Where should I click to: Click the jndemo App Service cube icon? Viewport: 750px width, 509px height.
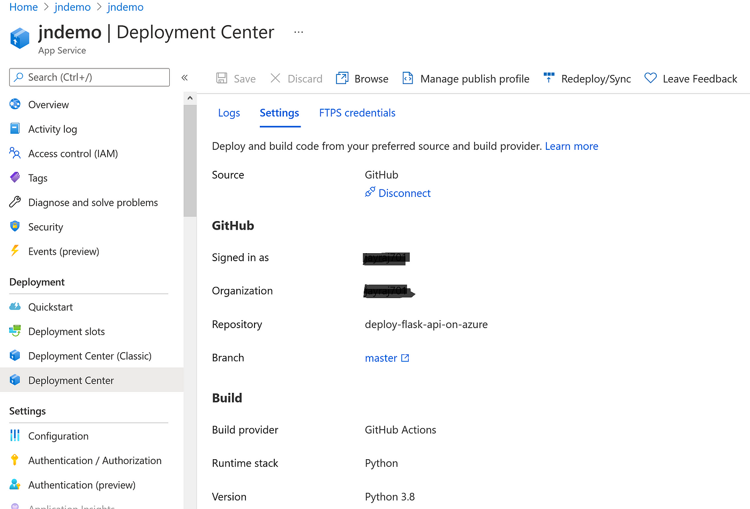click(x=20, y=38)
